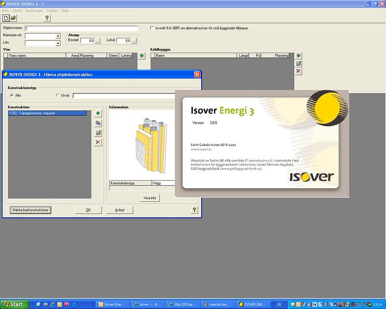Click the Hämta baskonstruktioner button
The height and width of the screenshot is (309, 386).
pyautogui.click(x=31, y=210)
